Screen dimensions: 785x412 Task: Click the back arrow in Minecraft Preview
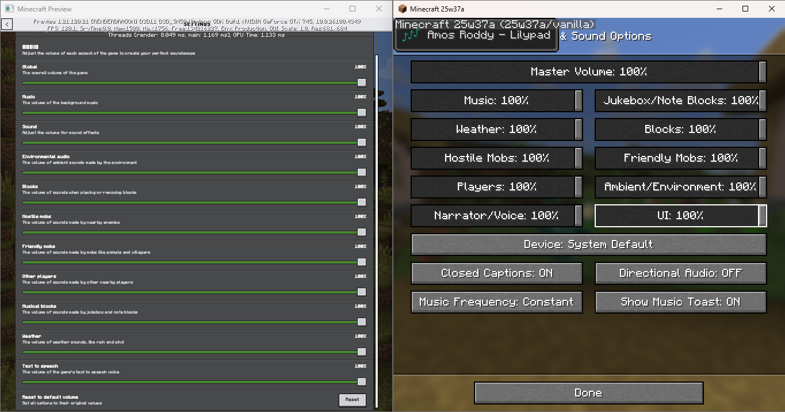click(x=7, y=24)
